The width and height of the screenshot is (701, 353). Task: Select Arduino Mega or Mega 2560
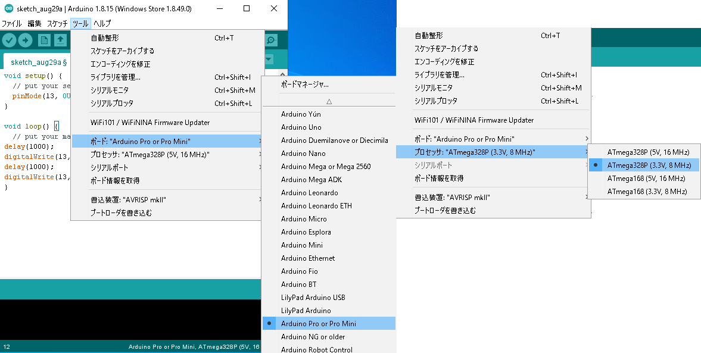329,166
